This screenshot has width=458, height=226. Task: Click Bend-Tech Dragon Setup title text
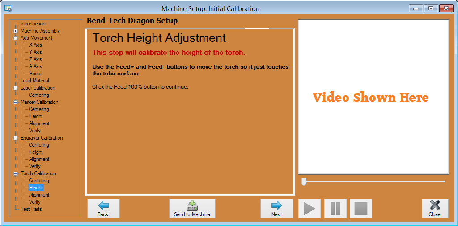[x=132, y=21]
